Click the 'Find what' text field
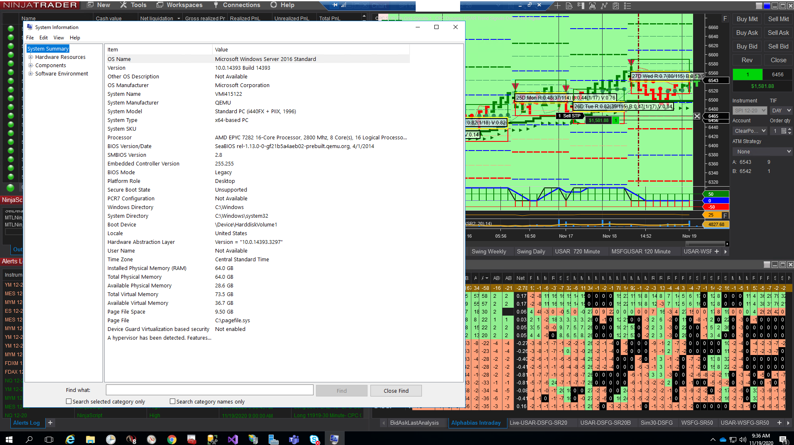The image size is (794, 445). point(210,390)
